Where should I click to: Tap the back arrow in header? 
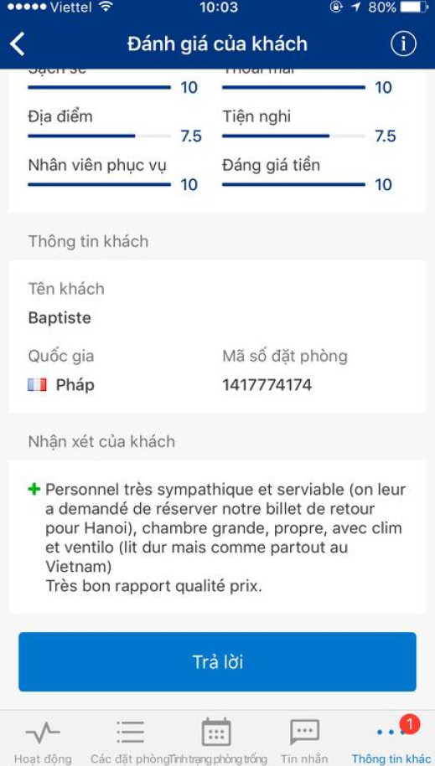tap(18, 44)
